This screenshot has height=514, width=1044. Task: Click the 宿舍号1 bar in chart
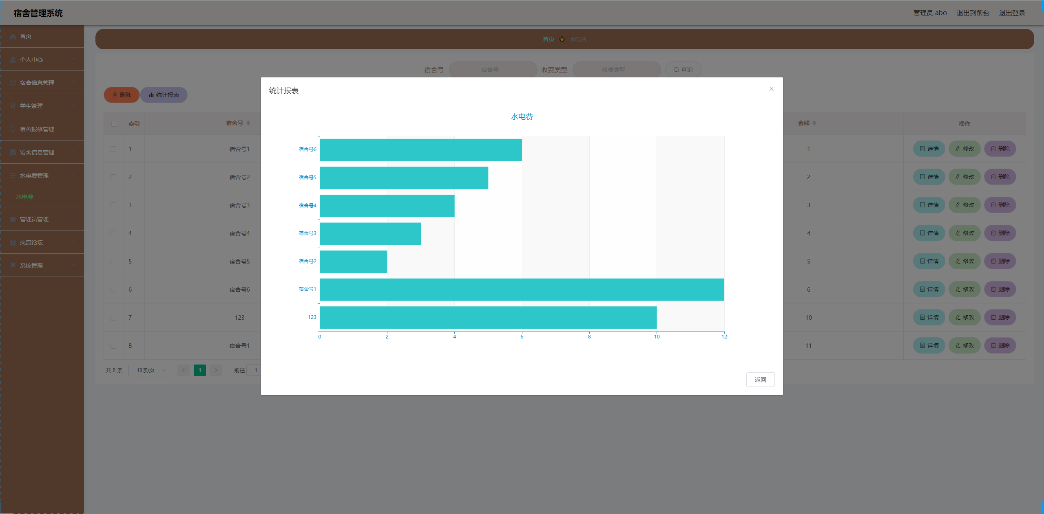click(522, 290)
